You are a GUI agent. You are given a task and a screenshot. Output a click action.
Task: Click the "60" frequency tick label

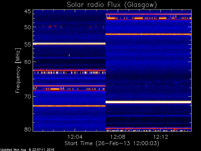28,62
